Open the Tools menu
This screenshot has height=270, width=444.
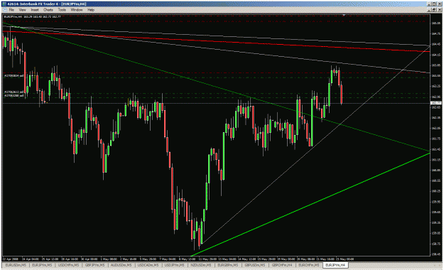pos(62,10)
